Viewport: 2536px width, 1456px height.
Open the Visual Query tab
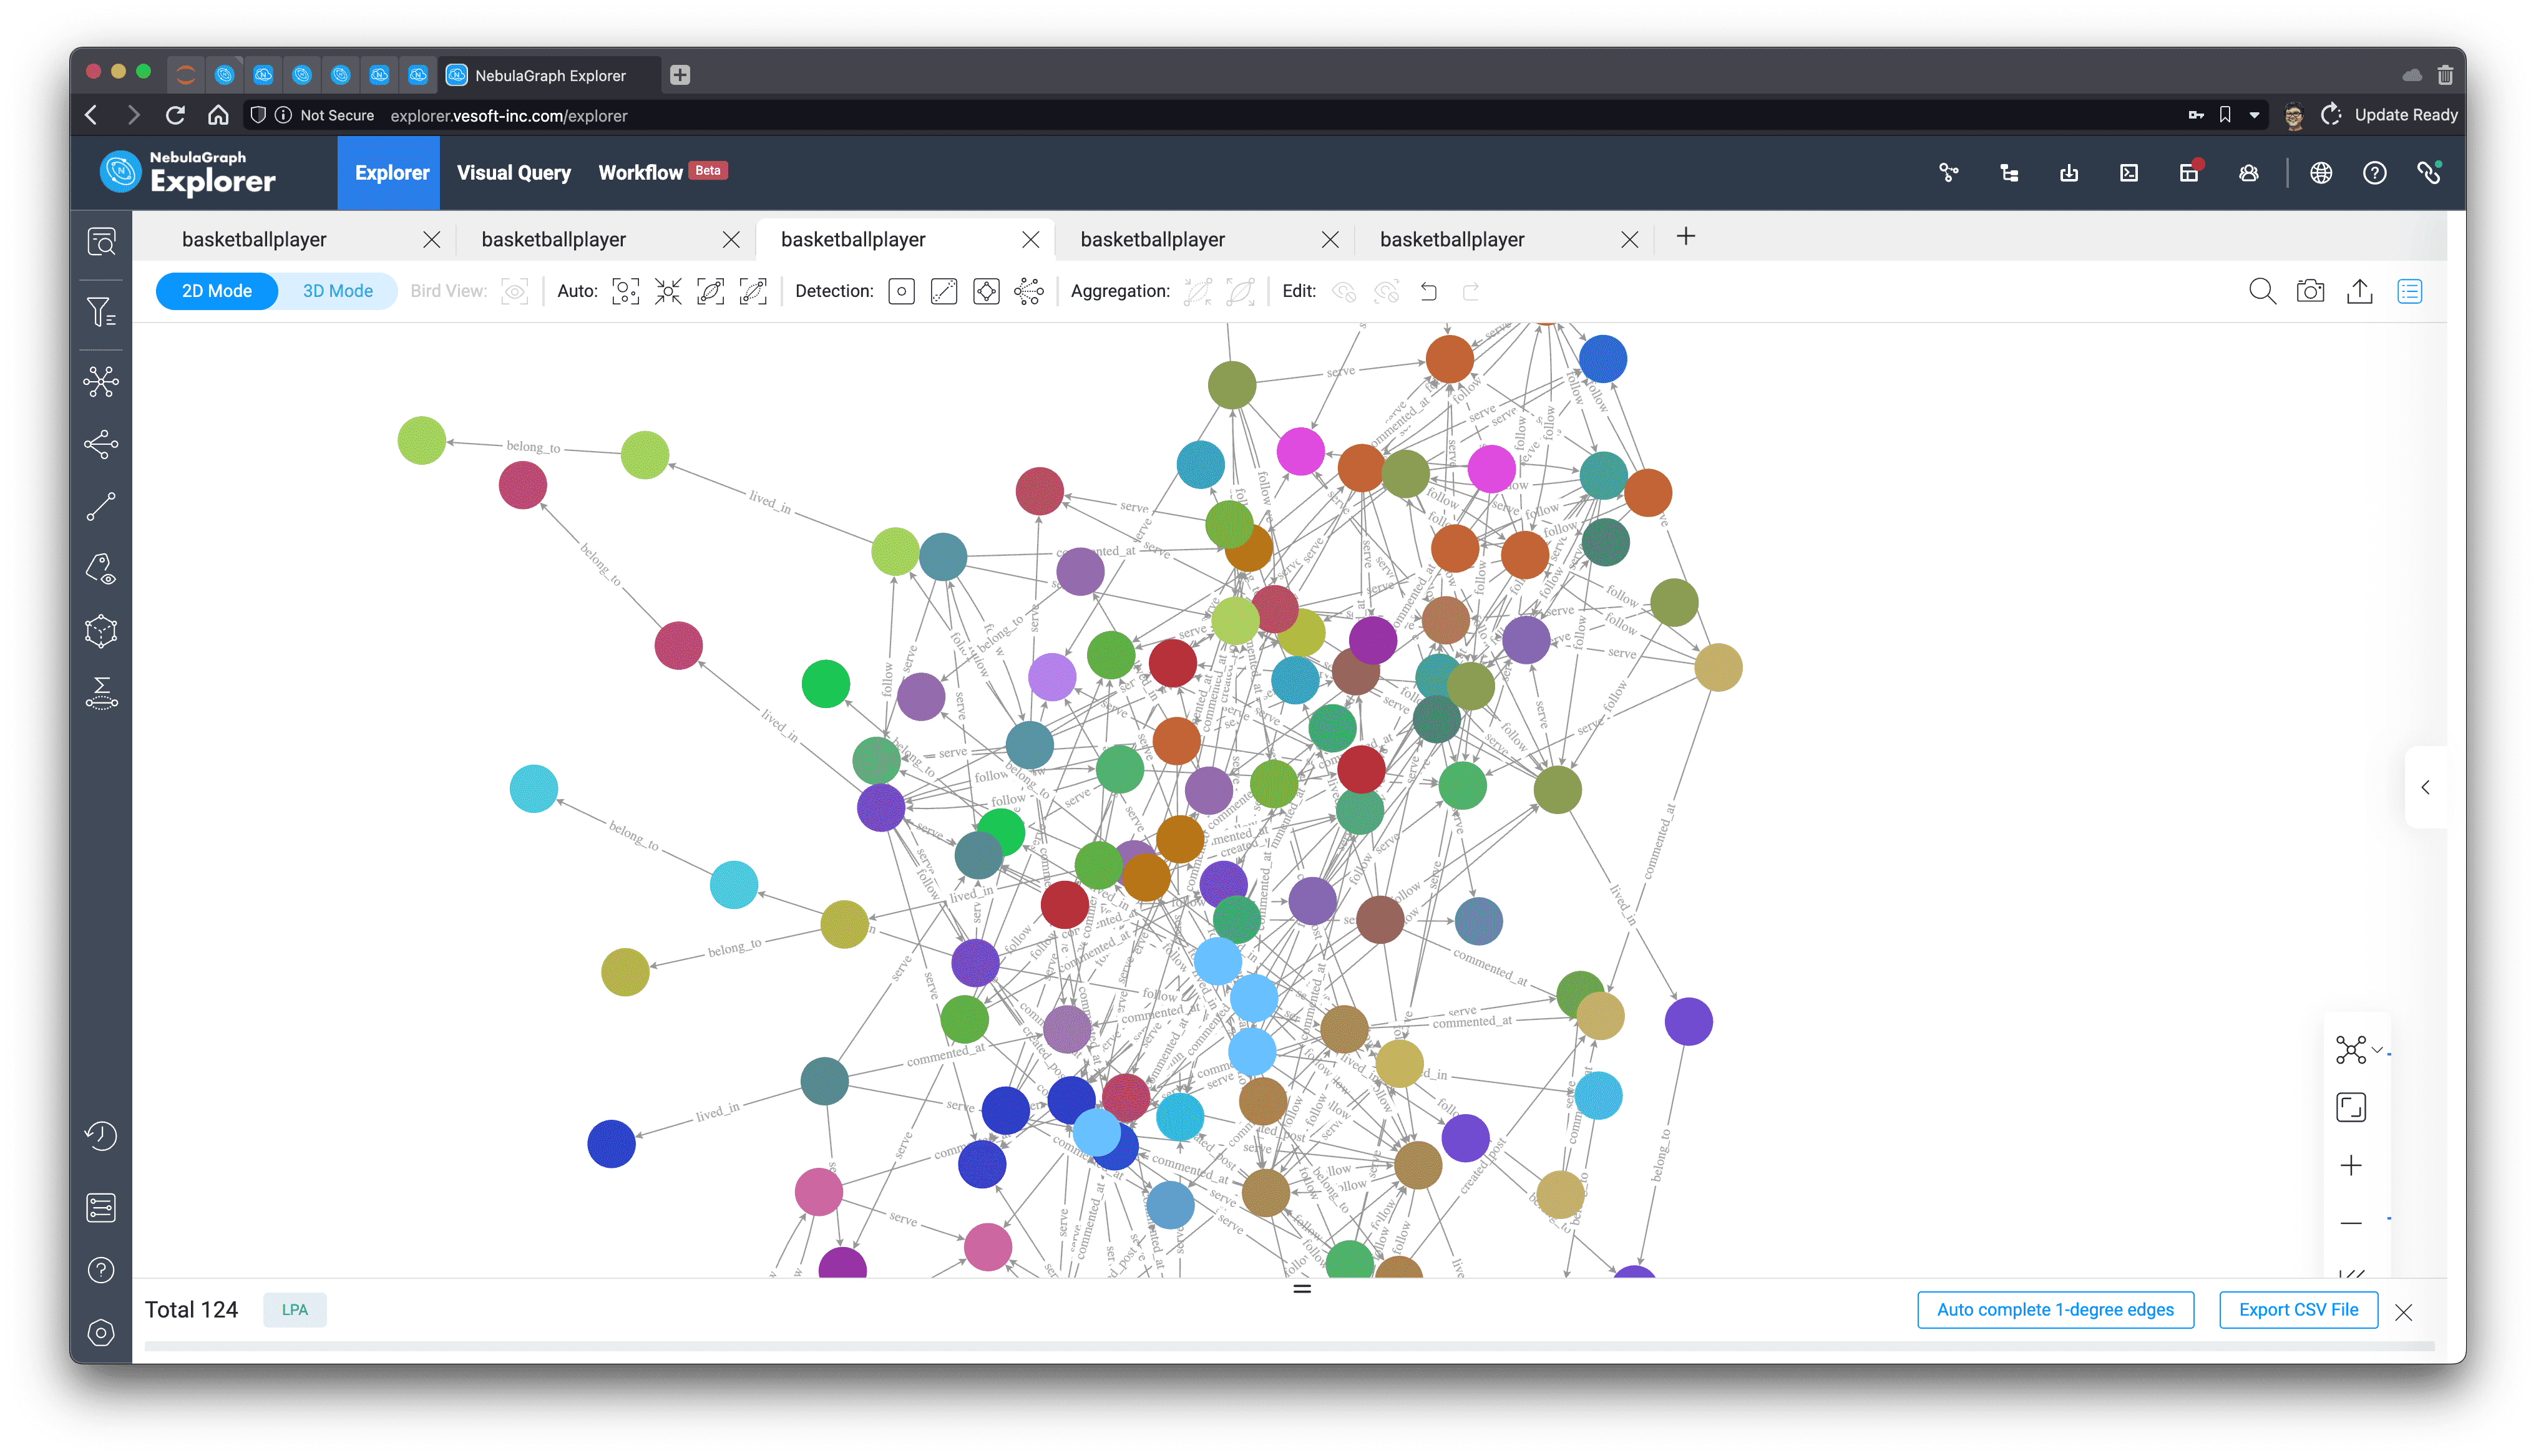tap(514, 173)
